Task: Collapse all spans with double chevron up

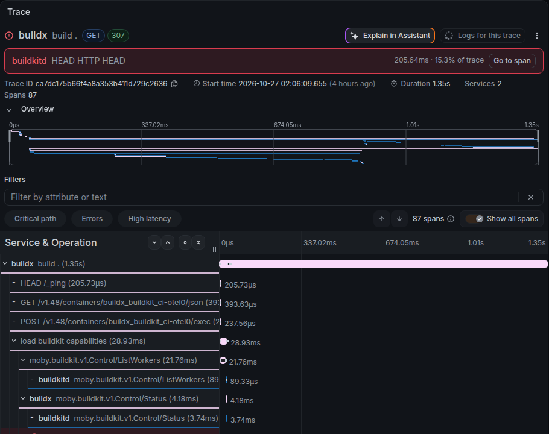Action: point(198,242)
